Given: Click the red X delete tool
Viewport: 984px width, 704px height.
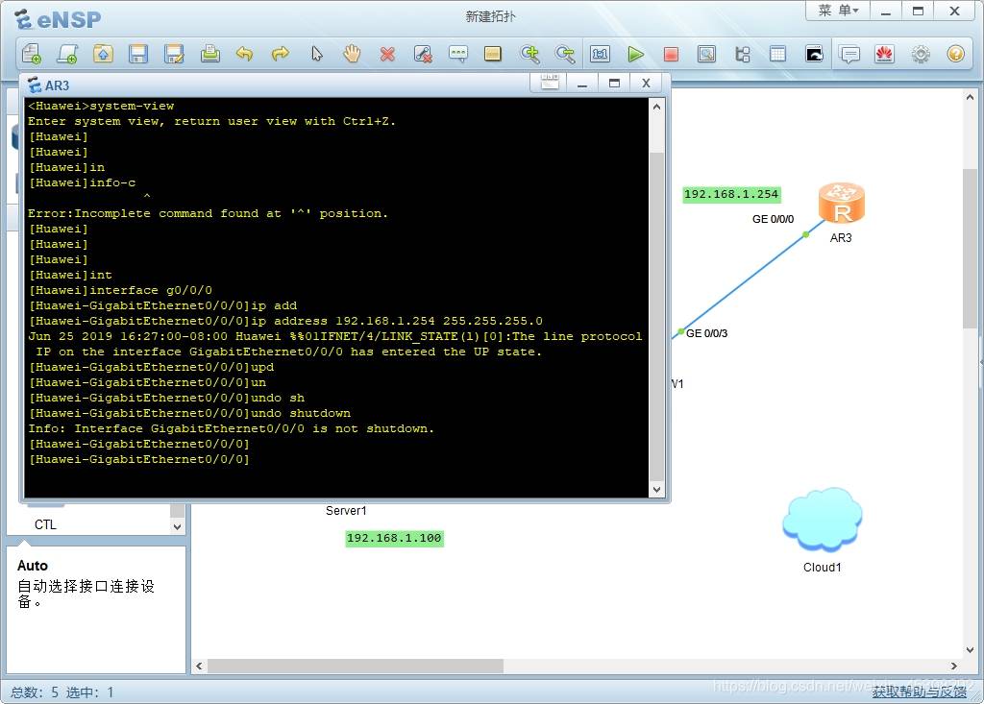Looking at the screenshot, I should [x=388, y=54].
